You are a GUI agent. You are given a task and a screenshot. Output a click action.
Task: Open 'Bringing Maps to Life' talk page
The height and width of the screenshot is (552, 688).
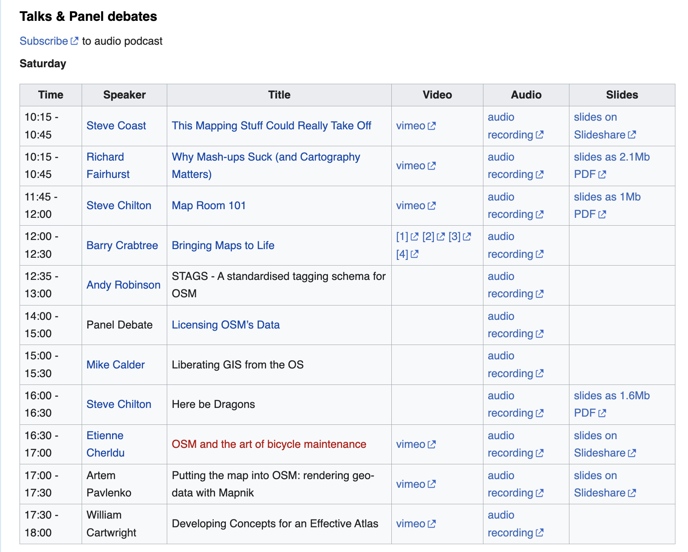point(223,246)
